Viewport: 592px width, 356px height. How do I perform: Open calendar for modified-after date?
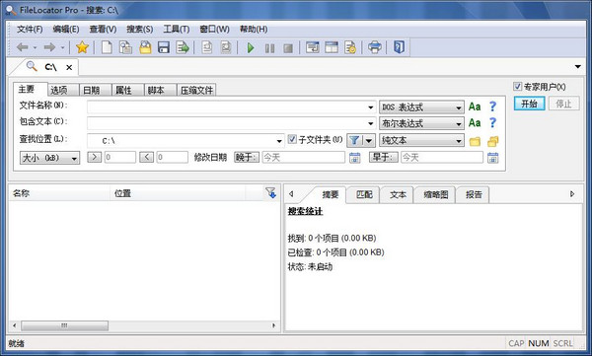[x=354, y=158]
